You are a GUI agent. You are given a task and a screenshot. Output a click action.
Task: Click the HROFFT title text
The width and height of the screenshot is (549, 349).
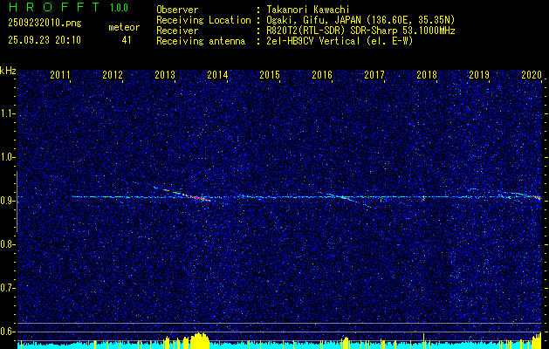55,7
